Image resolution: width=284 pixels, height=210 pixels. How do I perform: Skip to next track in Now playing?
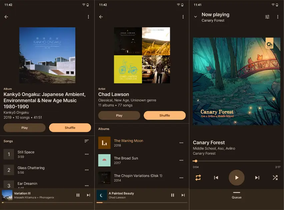pos(257,178)
